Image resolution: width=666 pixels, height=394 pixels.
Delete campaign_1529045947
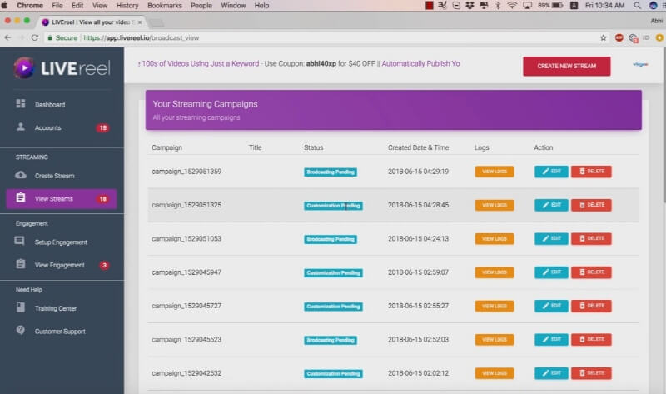click(x=591, y=272)
